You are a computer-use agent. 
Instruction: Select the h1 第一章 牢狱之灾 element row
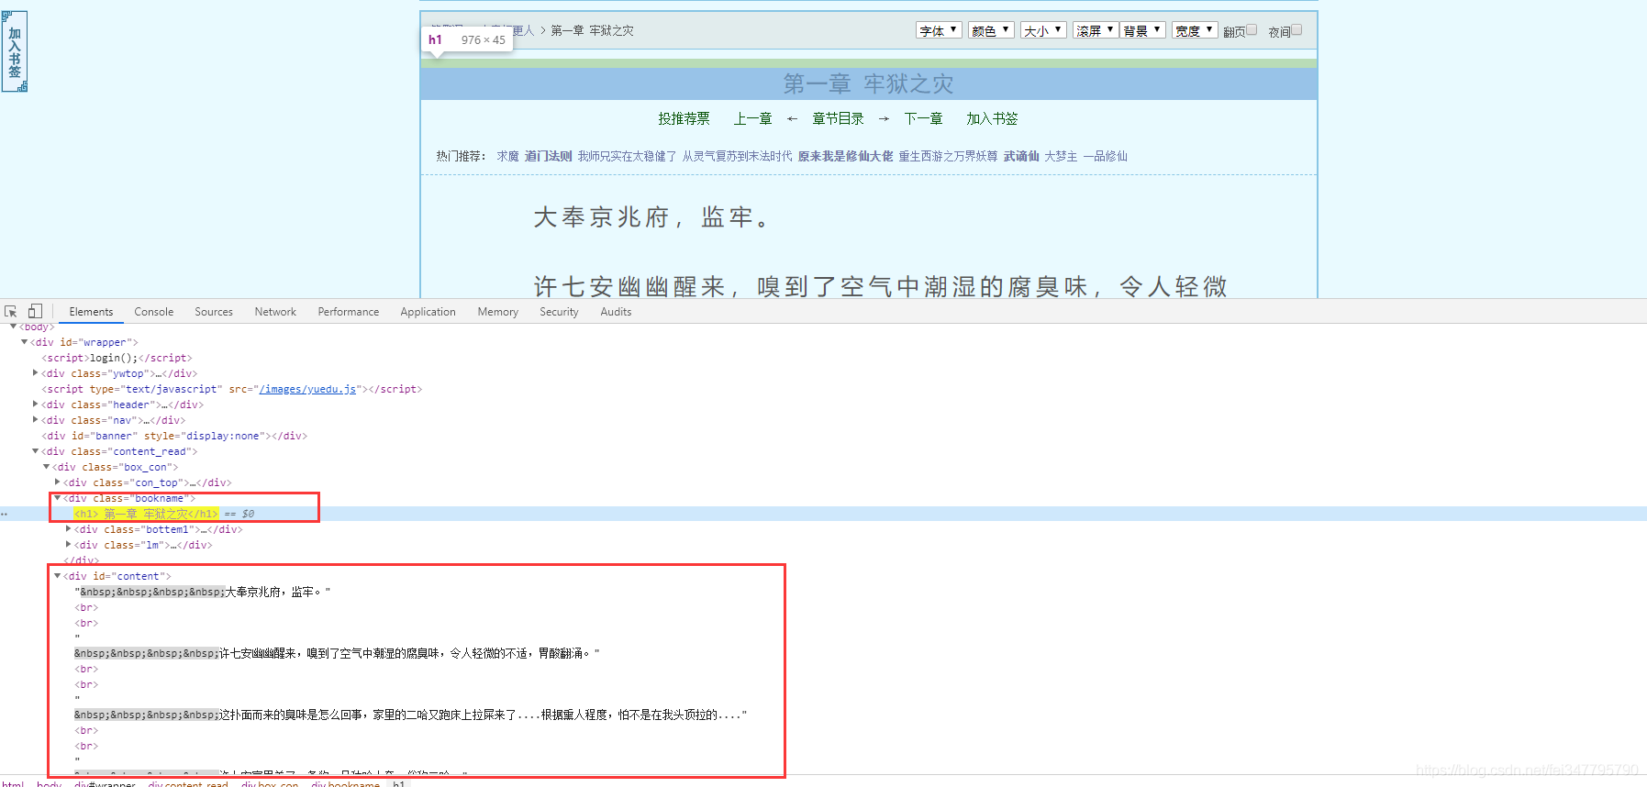[x=823, y=514]
